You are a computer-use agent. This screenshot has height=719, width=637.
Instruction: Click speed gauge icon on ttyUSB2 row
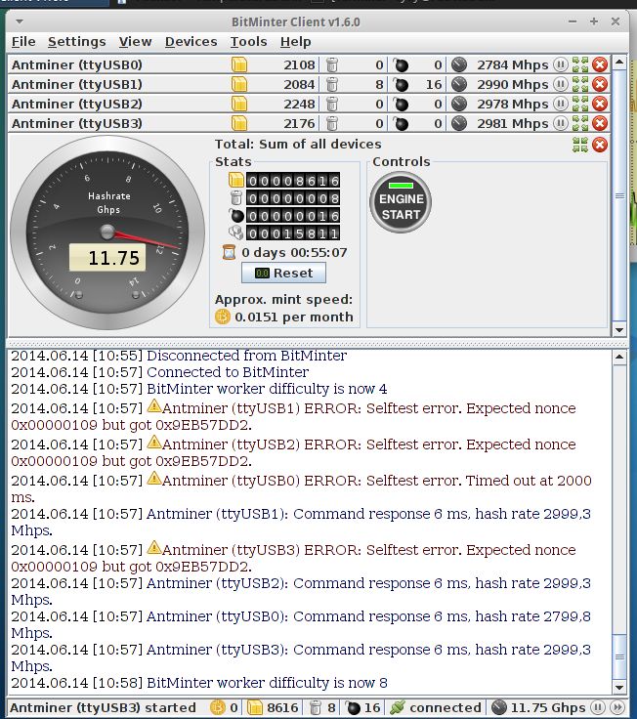459,104
